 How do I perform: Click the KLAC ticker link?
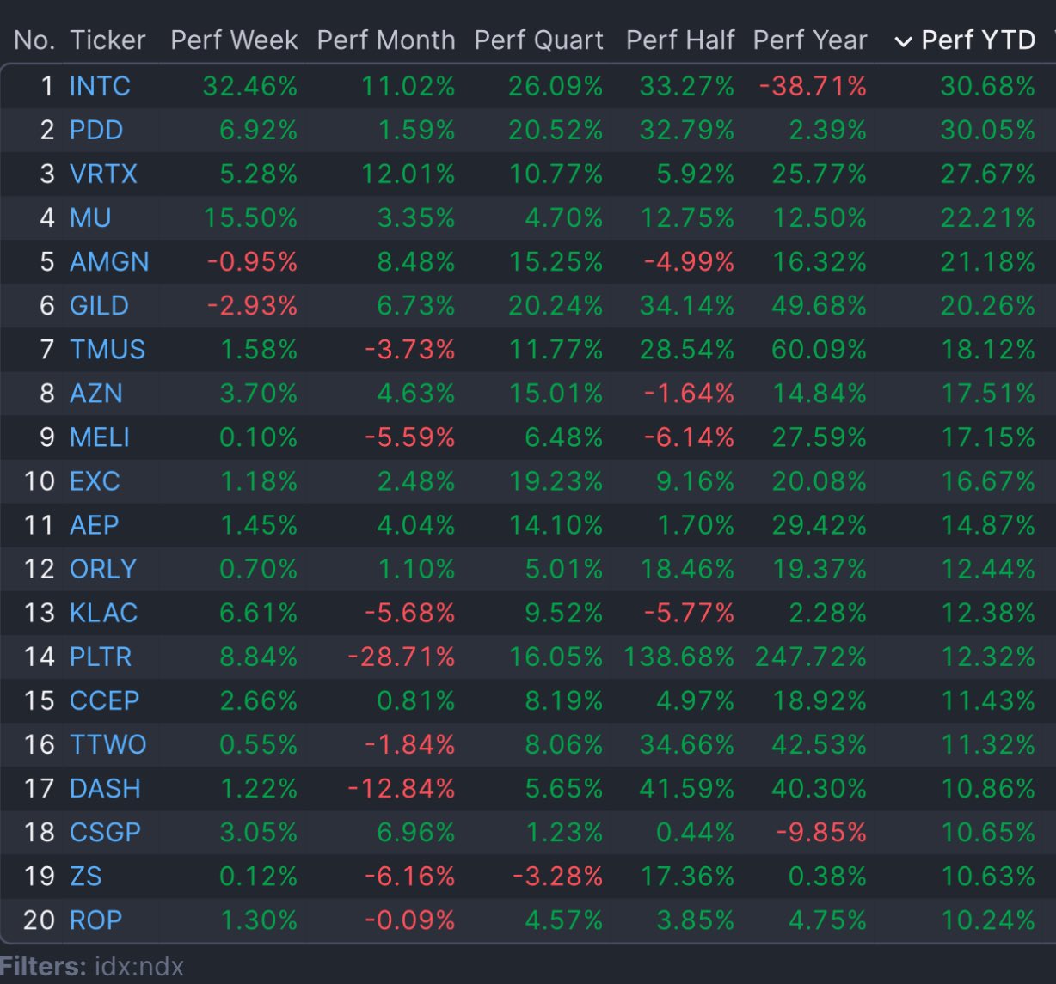point(103,613)
